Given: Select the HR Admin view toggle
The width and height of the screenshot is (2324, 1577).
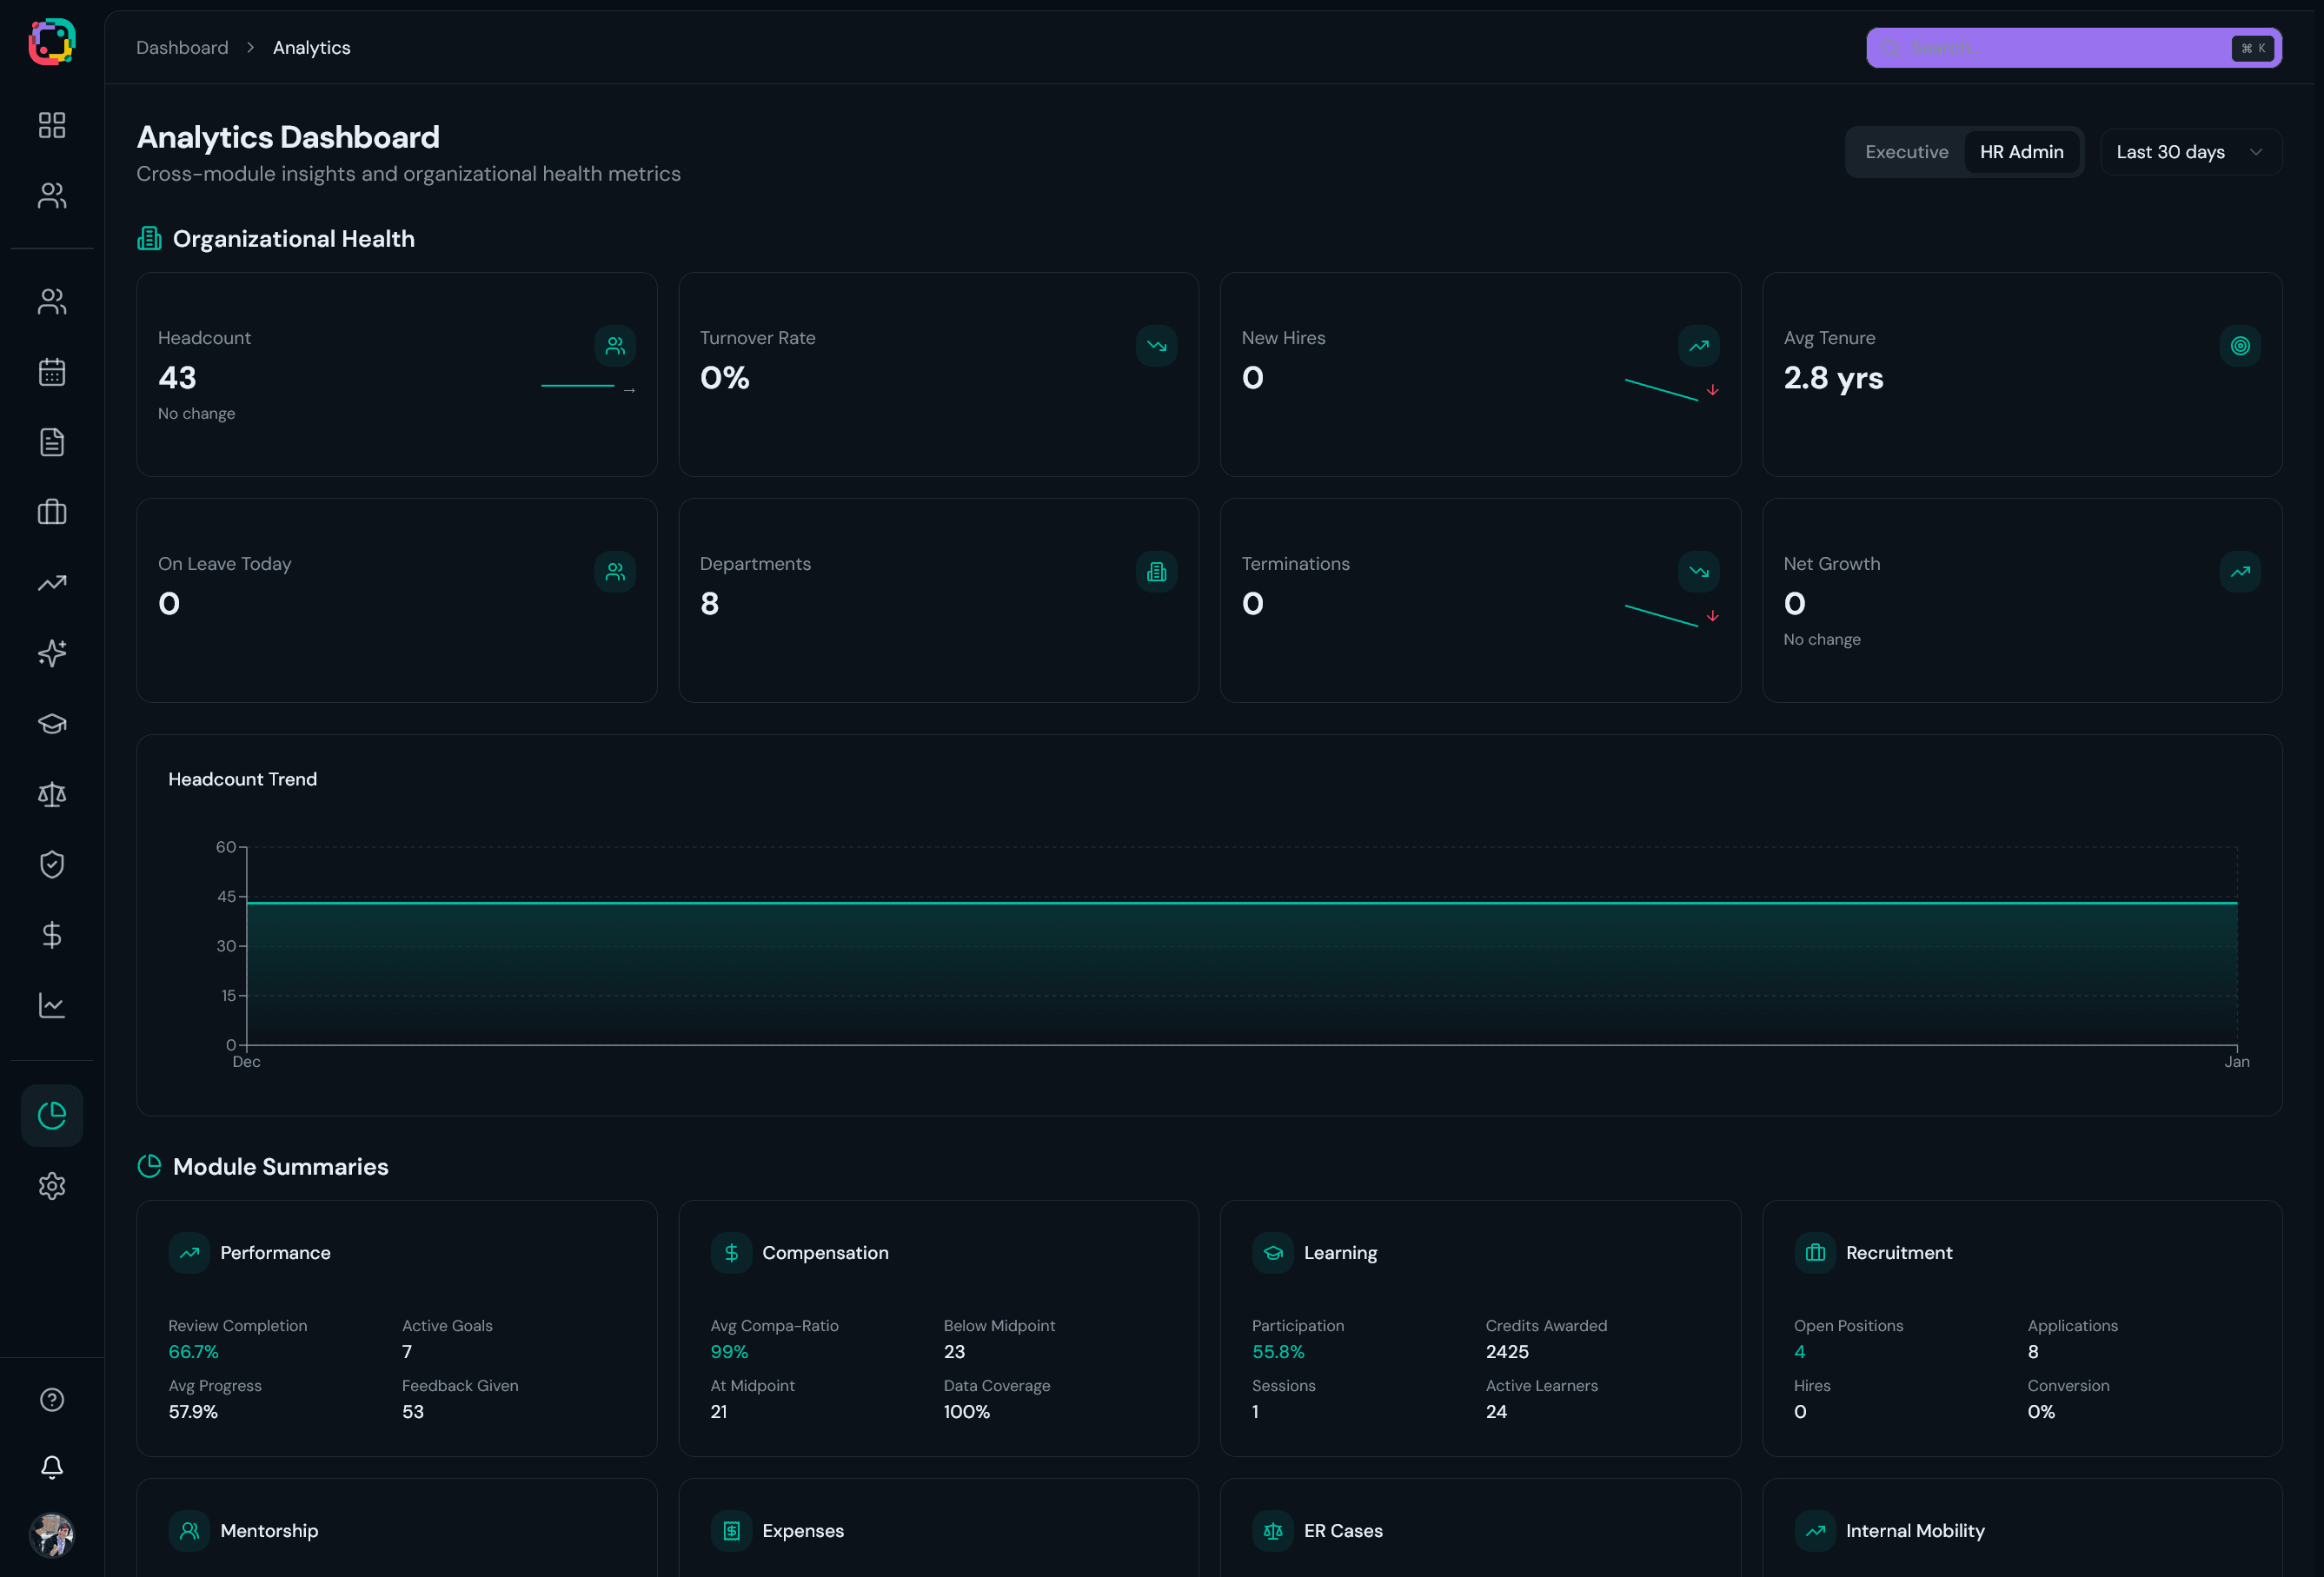Looking at the screenshot, I should (x=2021, y=152).
